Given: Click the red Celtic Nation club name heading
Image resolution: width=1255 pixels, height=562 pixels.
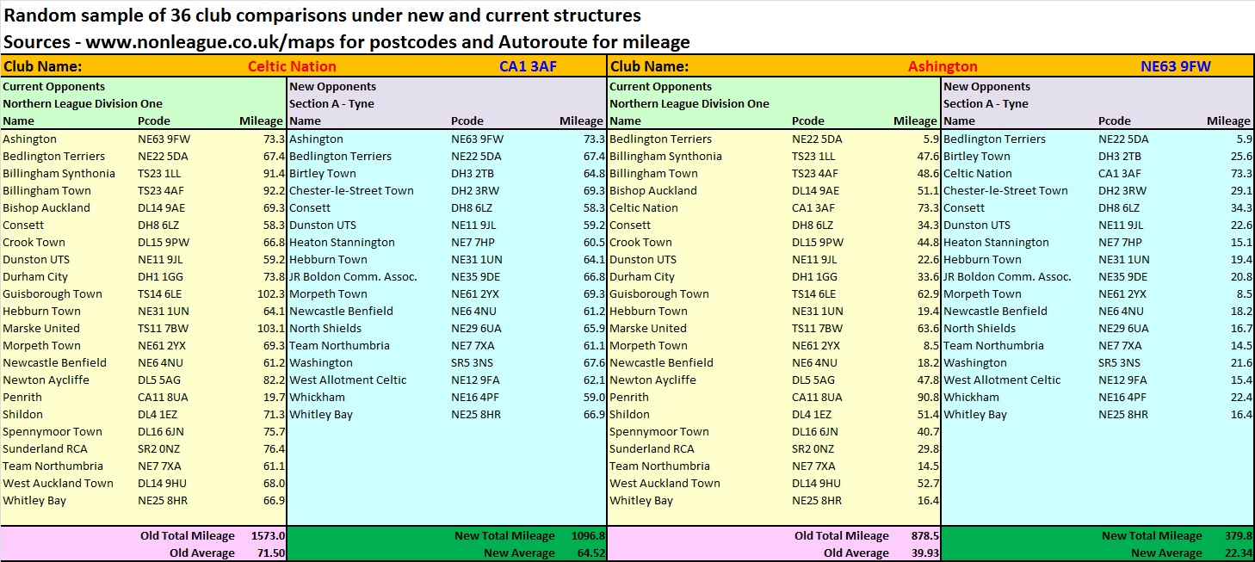Looking at the screenshot, I should coord(292,66).
